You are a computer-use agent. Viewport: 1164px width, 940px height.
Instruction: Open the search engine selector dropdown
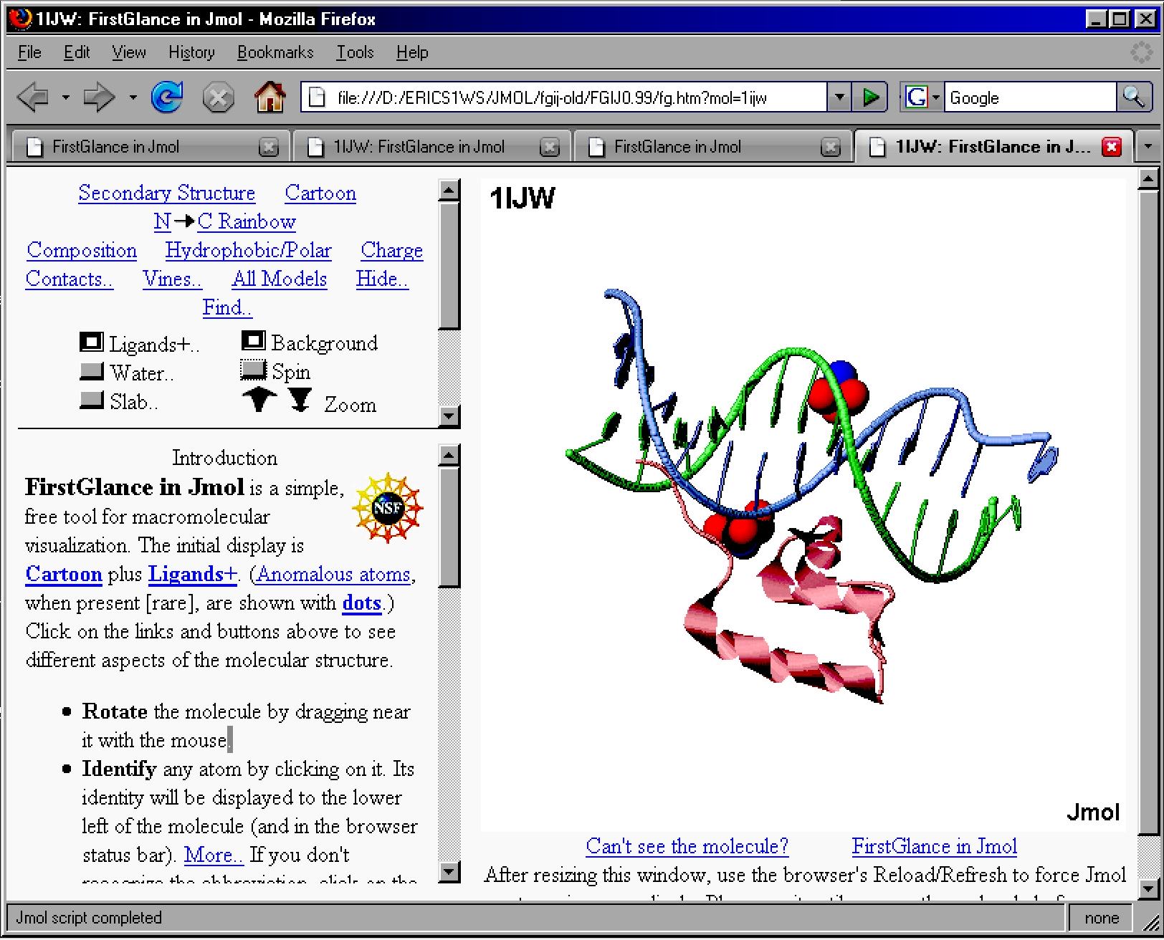tap(936, 97)
